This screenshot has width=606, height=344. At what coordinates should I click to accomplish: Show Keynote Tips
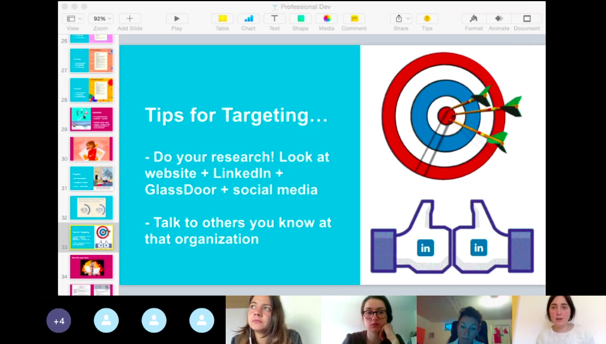(427, 19)
